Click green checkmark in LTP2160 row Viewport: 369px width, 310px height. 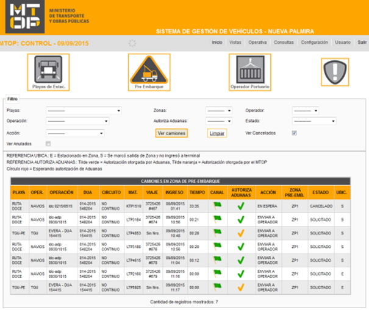coord(240,273)
